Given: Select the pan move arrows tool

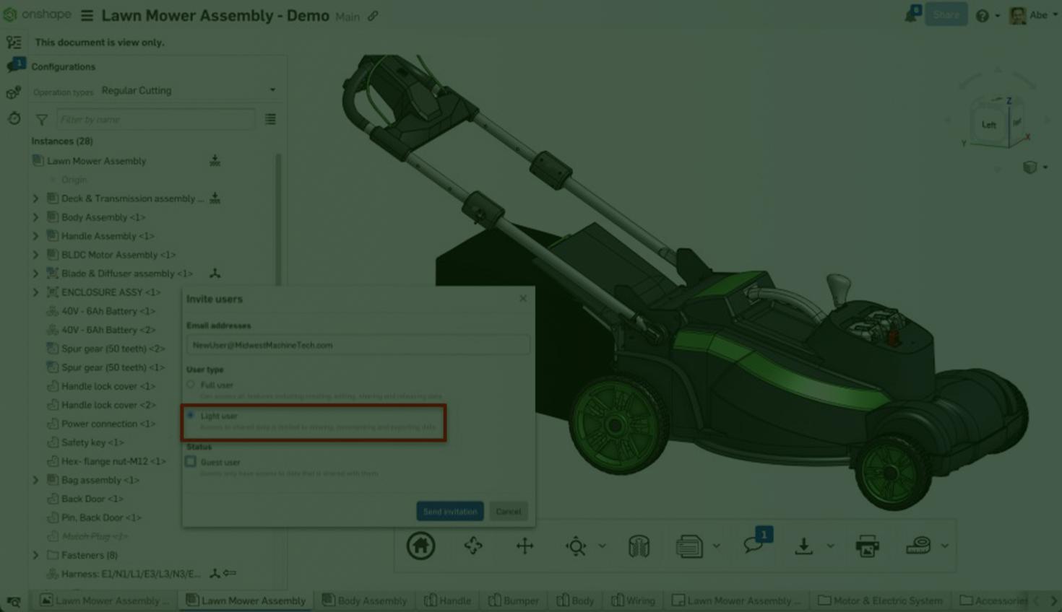Looking at the screenshot, I should point(524,546).
